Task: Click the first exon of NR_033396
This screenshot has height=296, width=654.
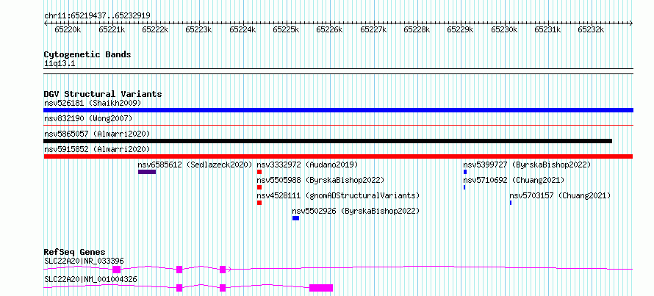Action: 116,270
